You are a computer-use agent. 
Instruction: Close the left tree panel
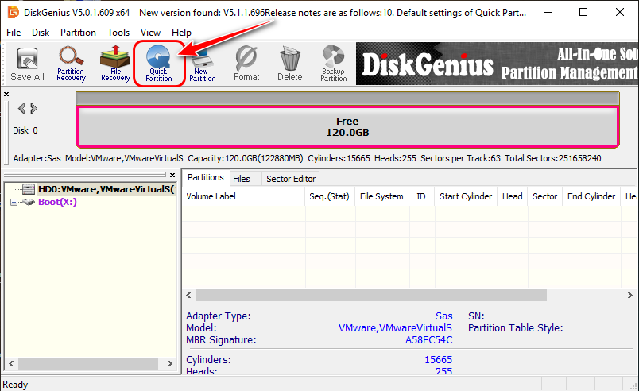pyautogui.click(x=172, y=175)
